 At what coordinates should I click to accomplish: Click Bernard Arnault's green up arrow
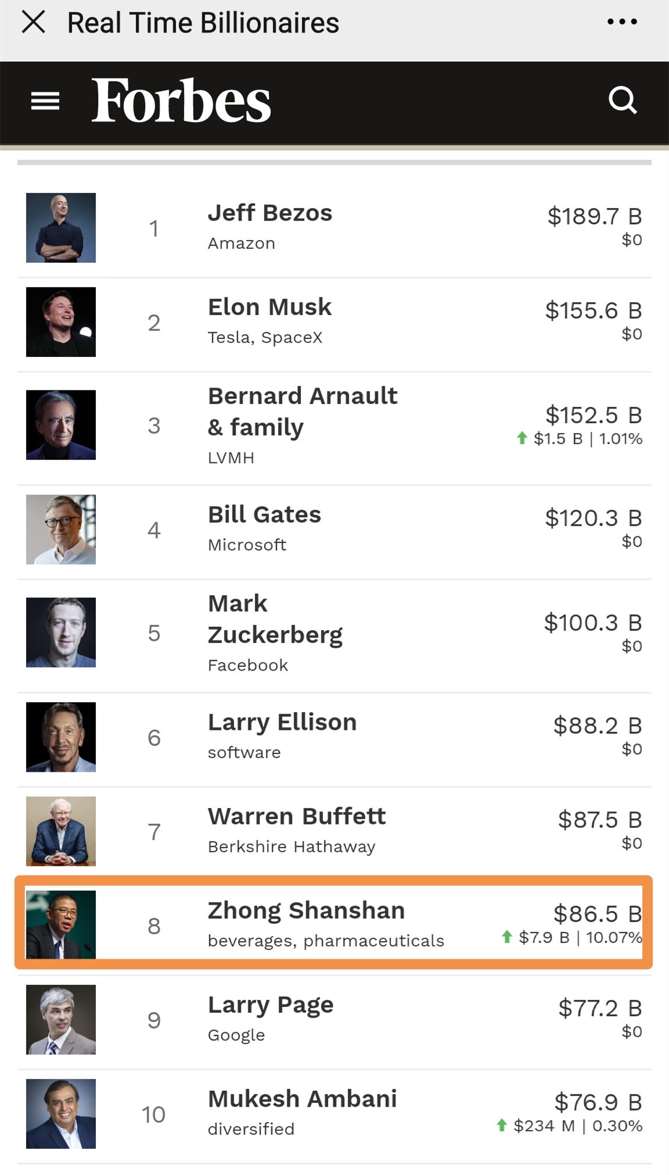point(522,438)
